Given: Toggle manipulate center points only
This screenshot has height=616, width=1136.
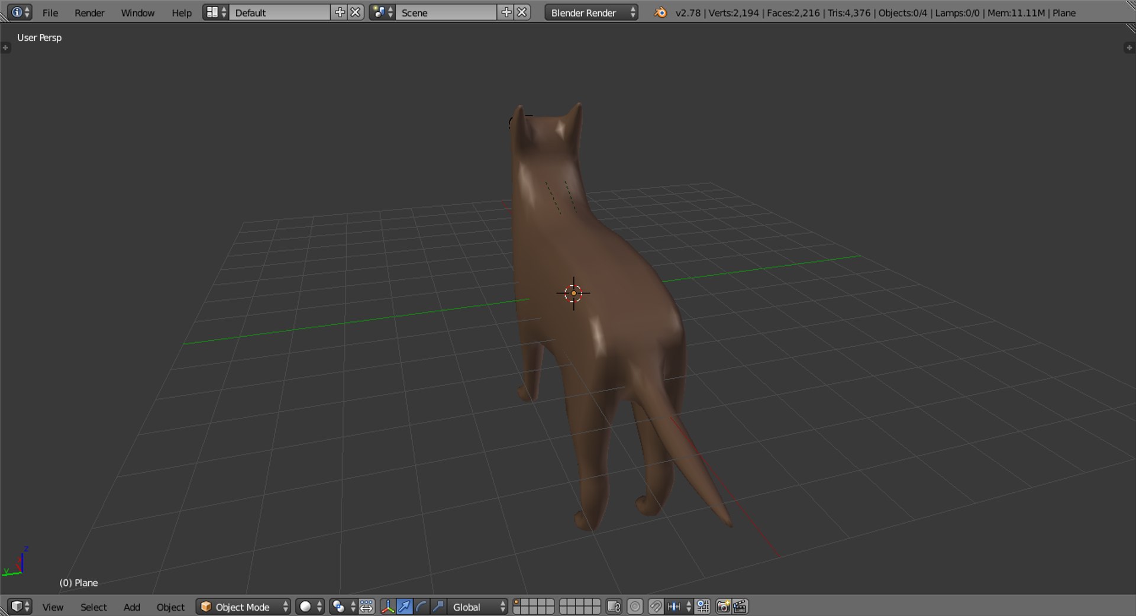Looking at the screenshot, I should pos(367,607).
